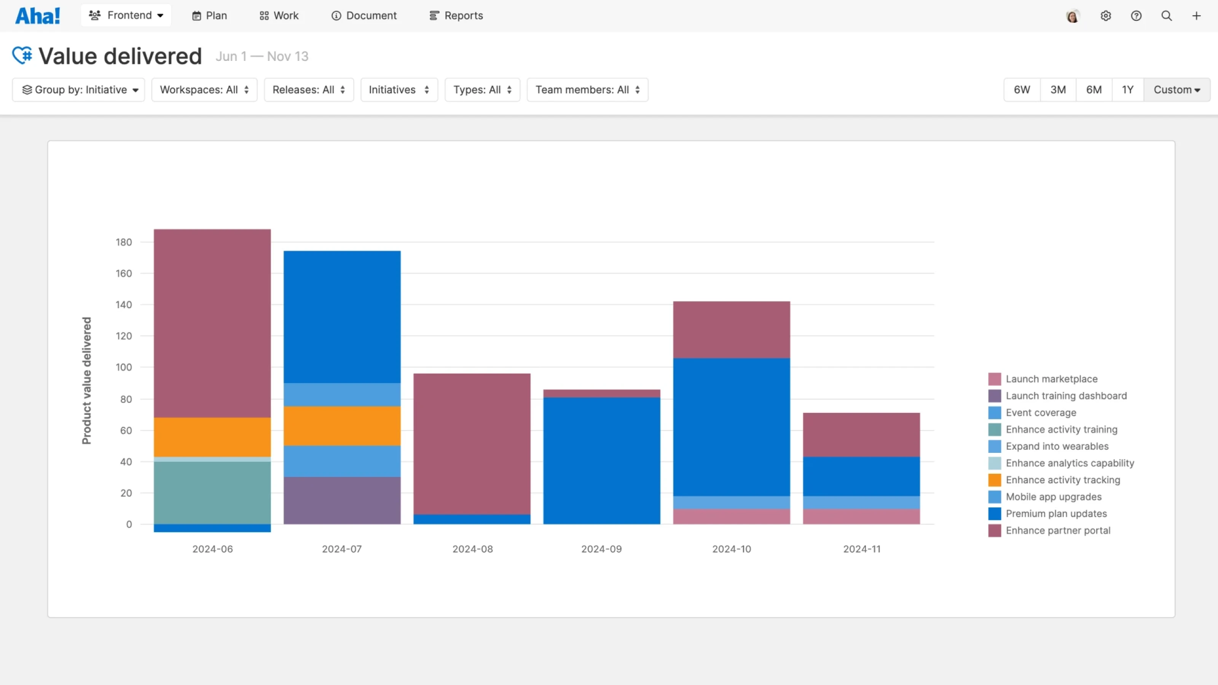The height and width of the screenshot is (685, 1218).
Task: Open the Plan menu
Action: (209, 16)
